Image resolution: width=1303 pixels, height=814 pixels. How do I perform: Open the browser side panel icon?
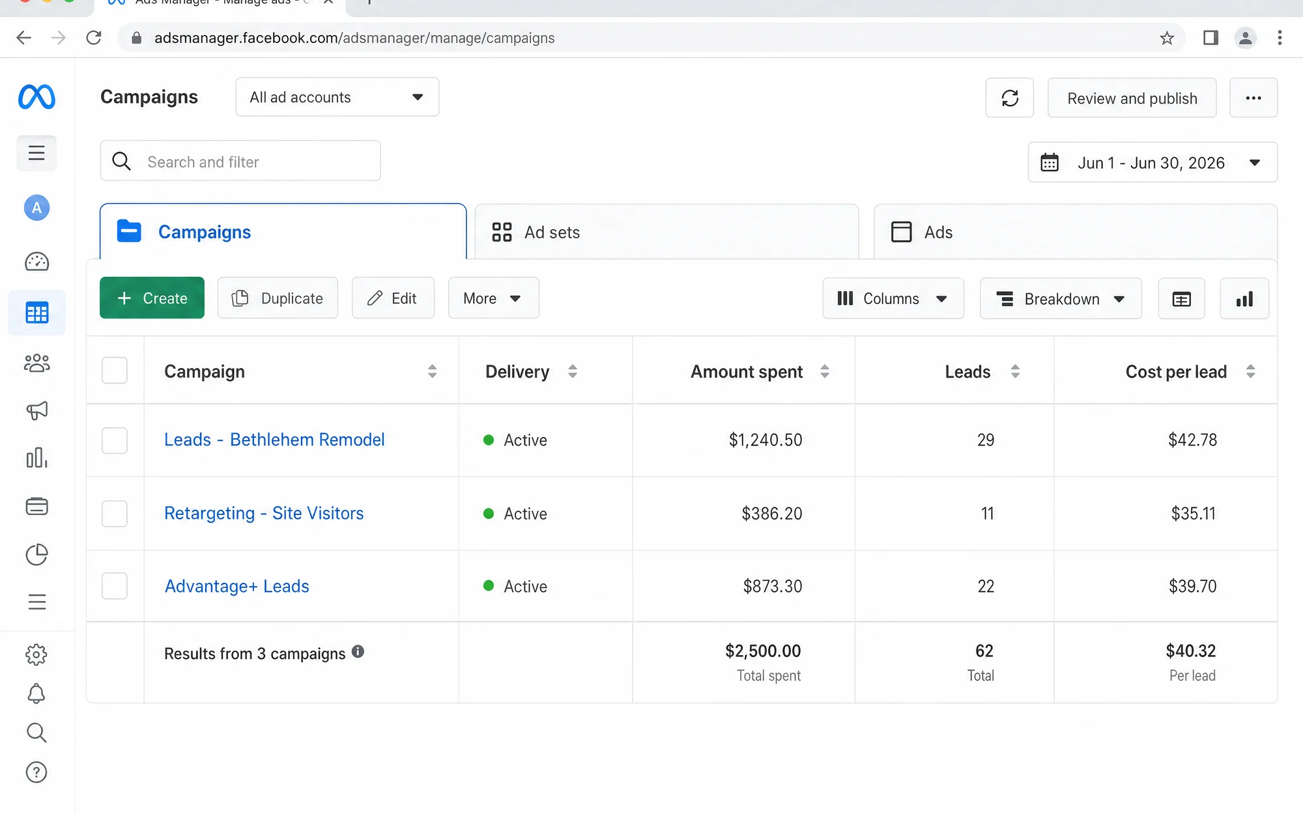click(x=1210, y=38)
